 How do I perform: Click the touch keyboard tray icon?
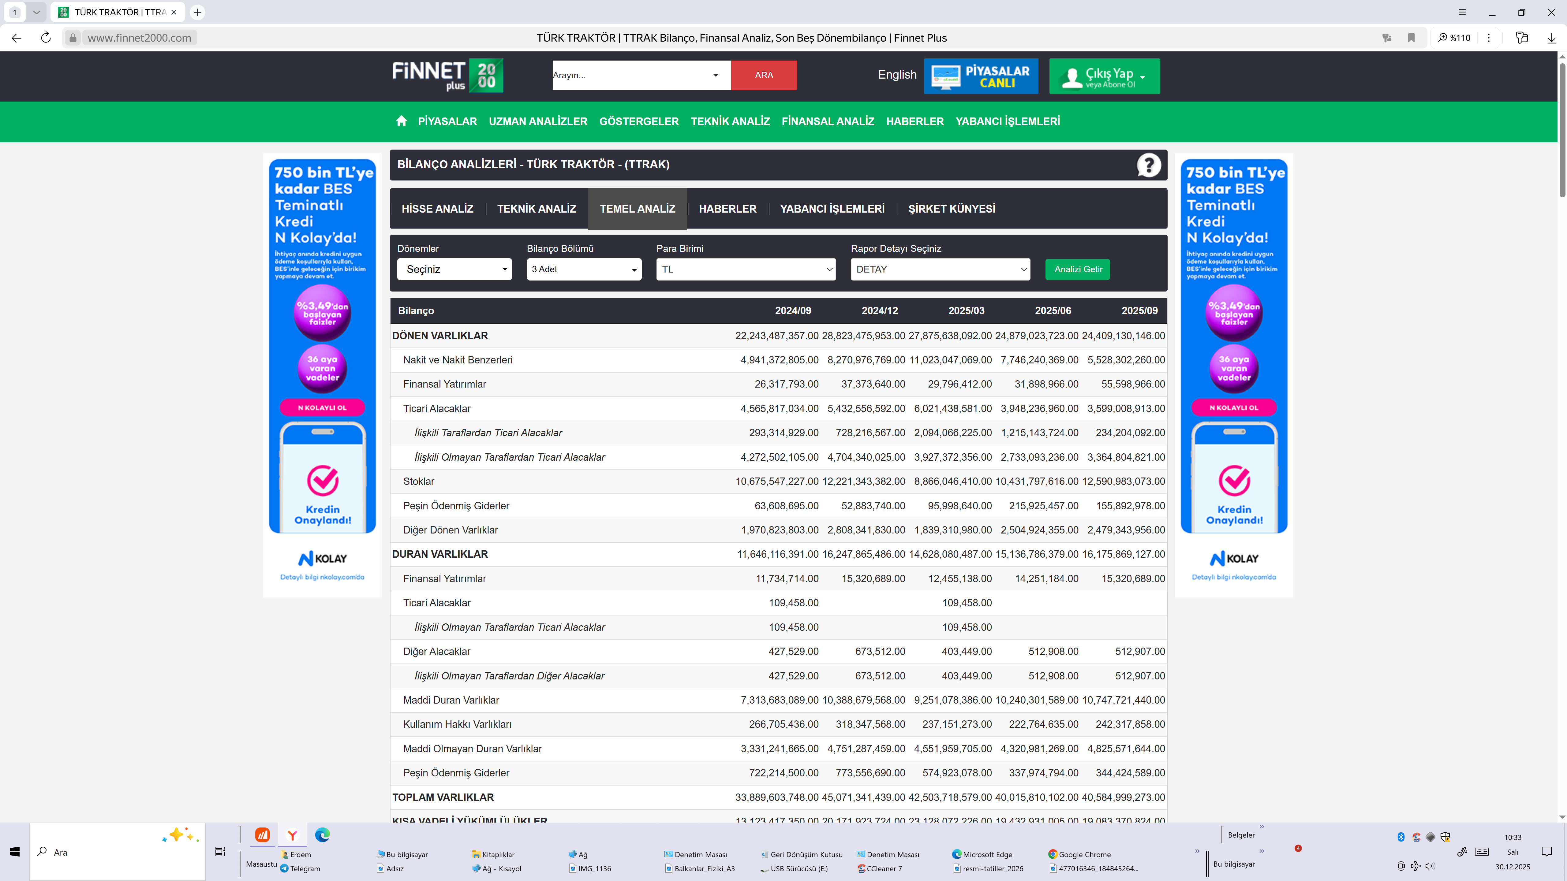(1483, 851)
